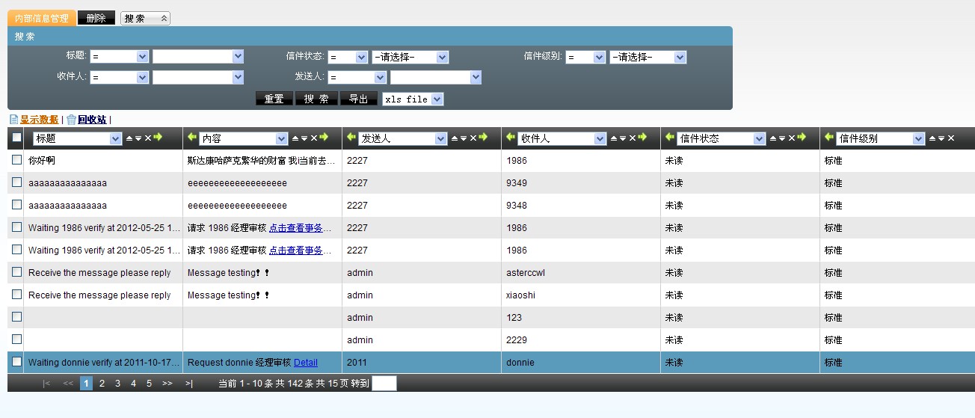
Task: Tick the checkbox for the 你好啊 row
Action: (x=16, y=160)
